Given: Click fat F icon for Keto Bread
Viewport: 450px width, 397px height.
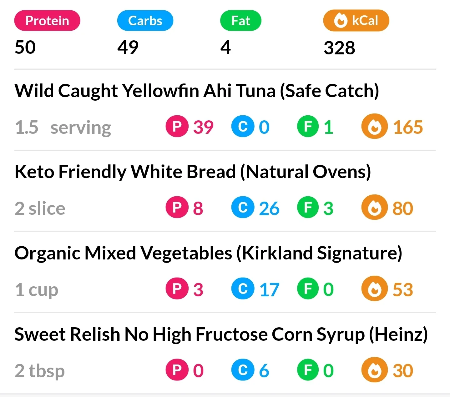Looking at the screenshot, I should (308, 208).
